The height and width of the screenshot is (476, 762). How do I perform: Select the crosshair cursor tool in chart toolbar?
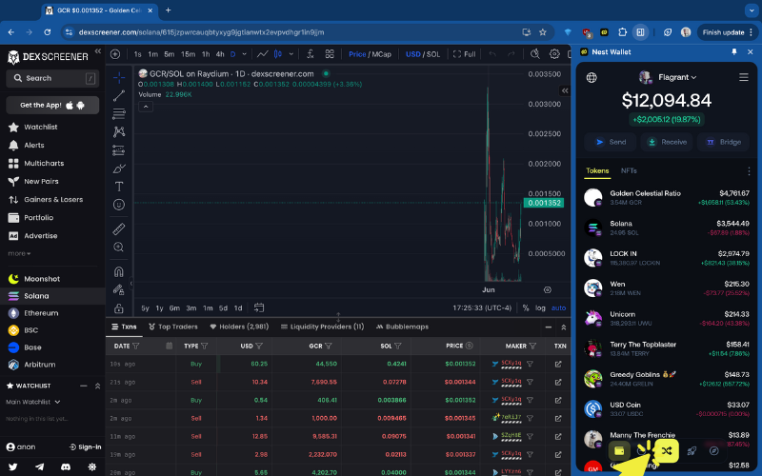119,77
